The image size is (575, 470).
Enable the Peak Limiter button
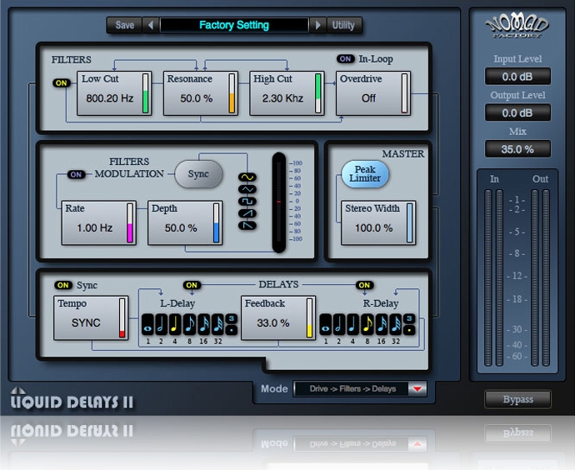pos(365,173)
